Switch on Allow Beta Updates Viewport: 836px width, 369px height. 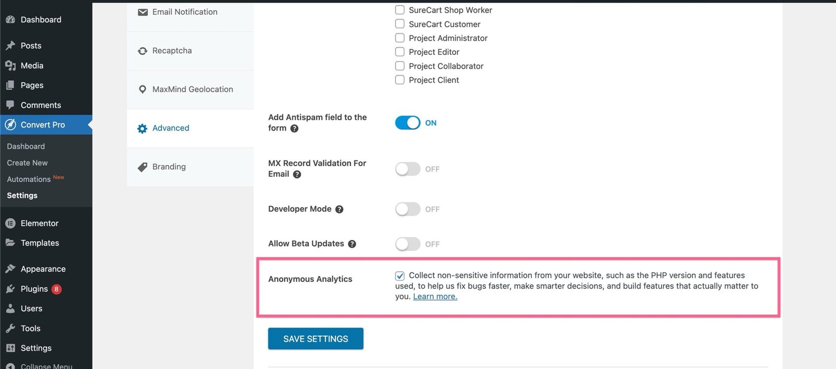coord(408,244)
